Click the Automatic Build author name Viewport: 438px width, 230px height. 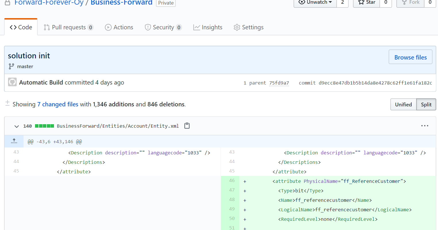point(41,83)
